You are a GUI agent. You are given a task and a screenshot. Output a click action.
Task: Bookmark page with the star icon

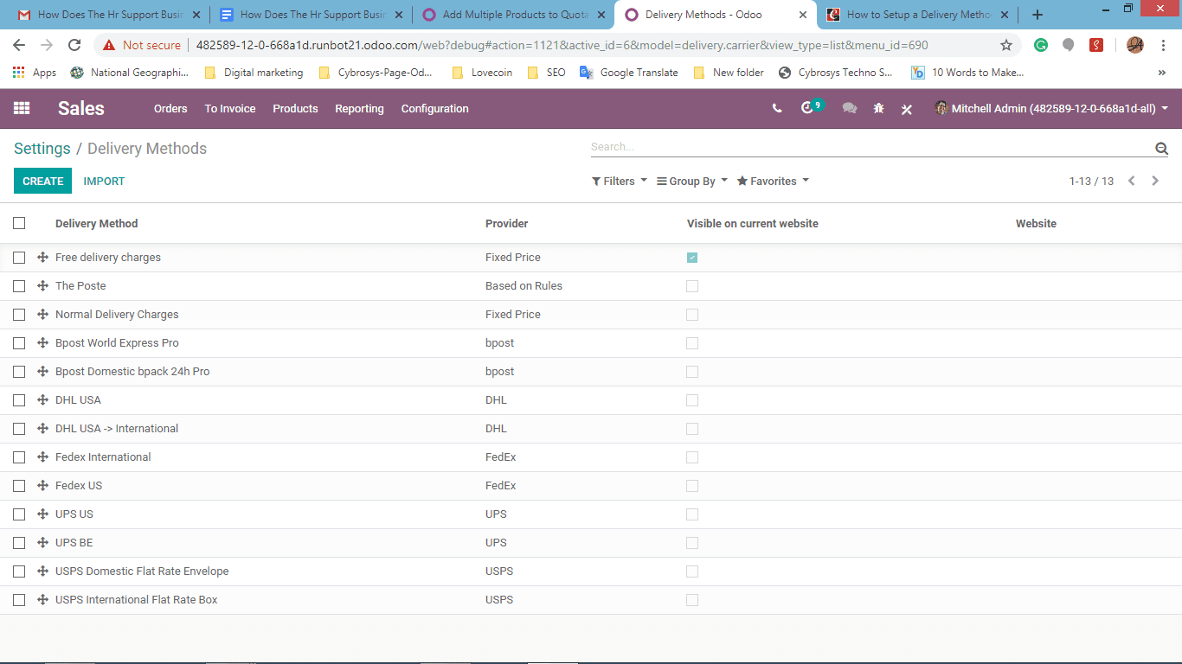tap(1006, 45)
